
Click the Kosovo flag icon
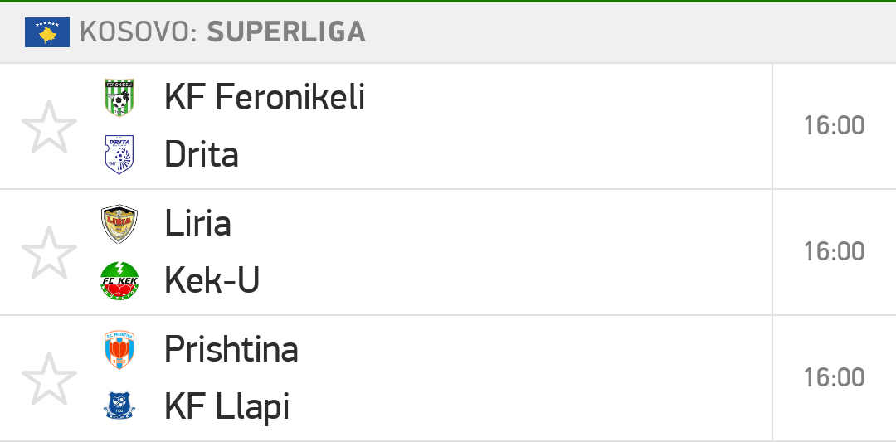tap(47, 32)
